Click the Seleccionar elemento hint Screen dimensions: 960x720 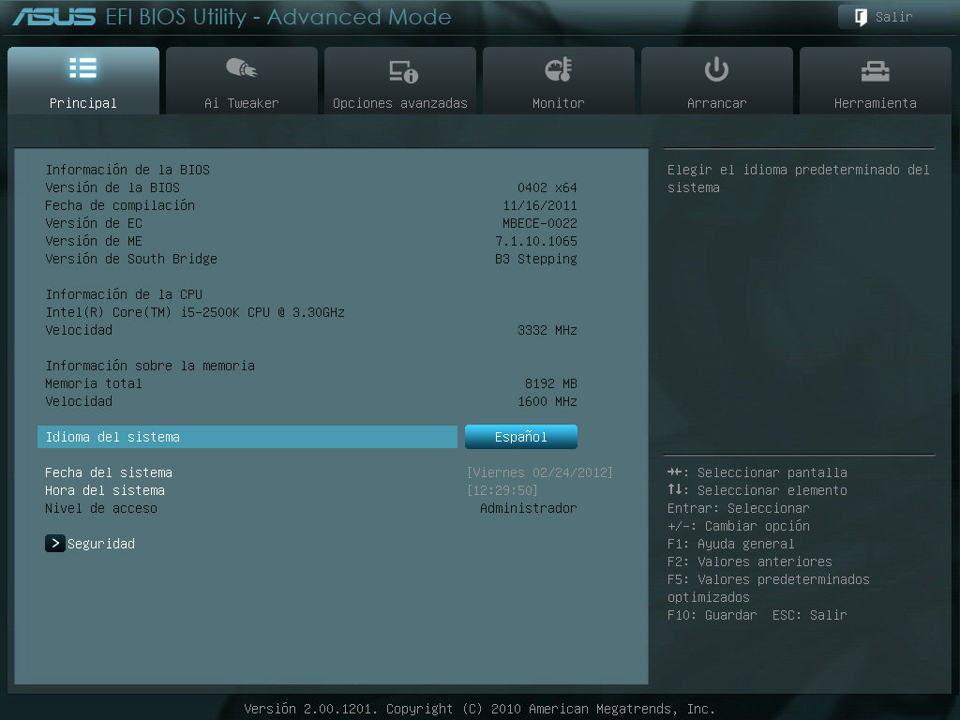[757, 489]
